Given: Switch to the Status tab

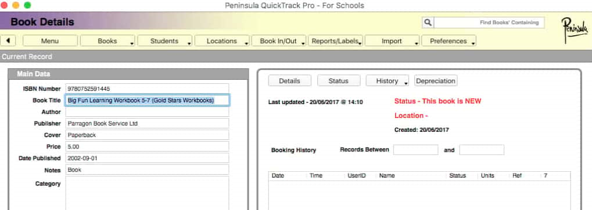Looking at the screenshot, I should click(338, 81).
